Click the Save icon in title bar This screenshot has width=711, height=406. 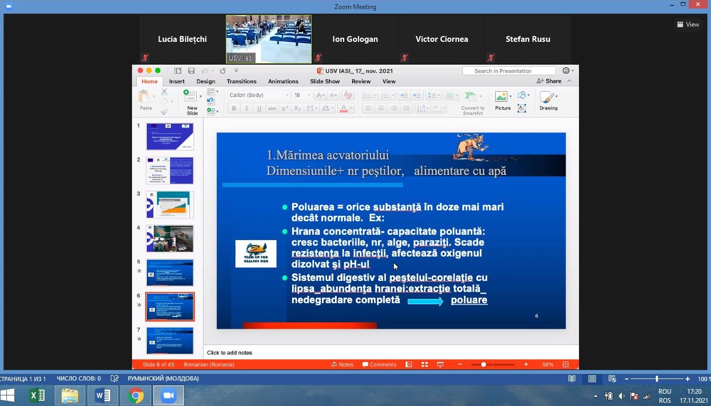191,71
